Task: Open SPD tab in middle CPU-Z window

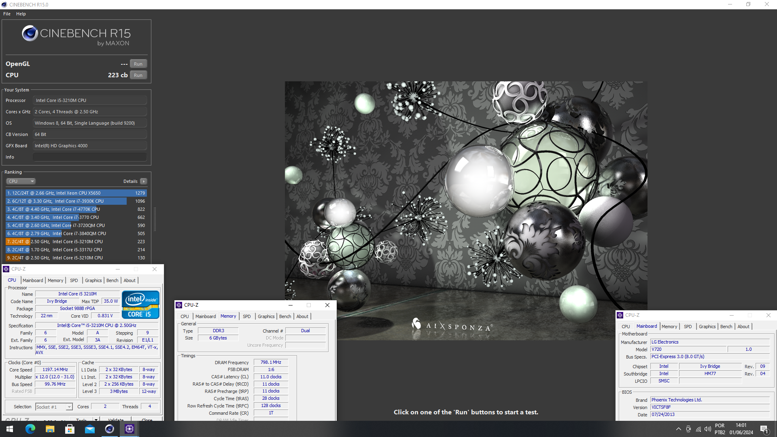Action: click(x=247, y=316)
